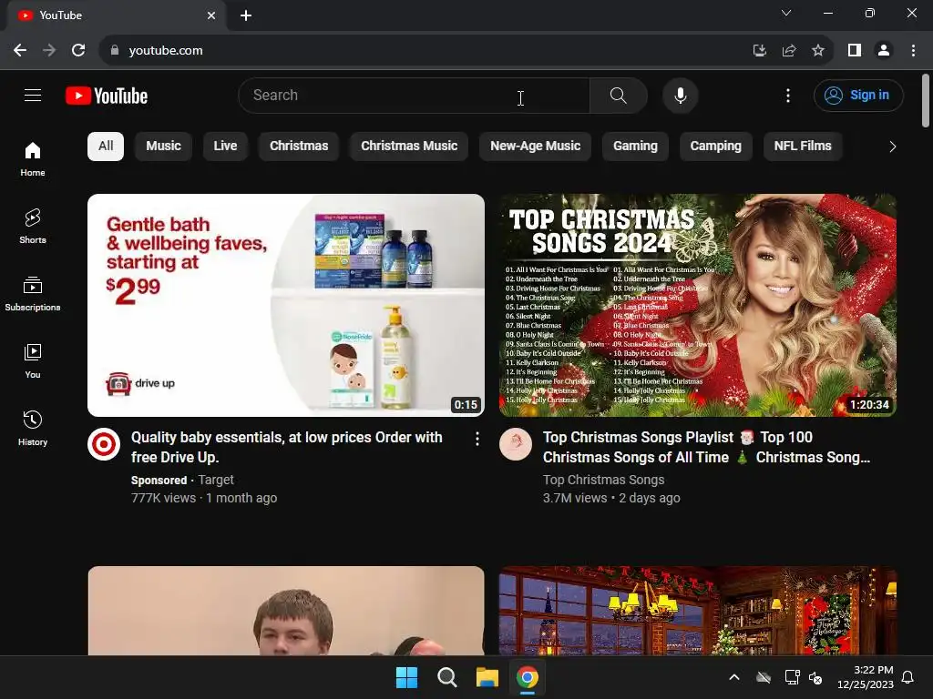This screenshot has height=699, width=933.
Task: Open Chrome's three-dot menu
Action: click(x=913, y=51)
